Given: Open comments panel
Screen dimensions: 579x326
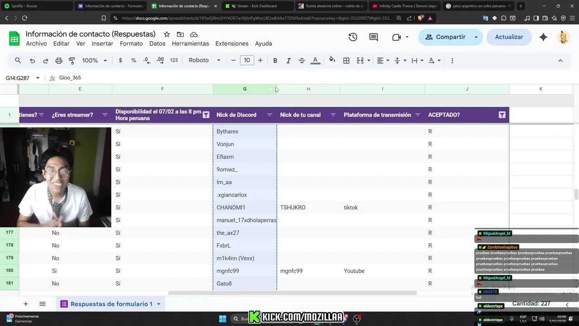Looking at the screenshot, I should click(x=374, y=37).
